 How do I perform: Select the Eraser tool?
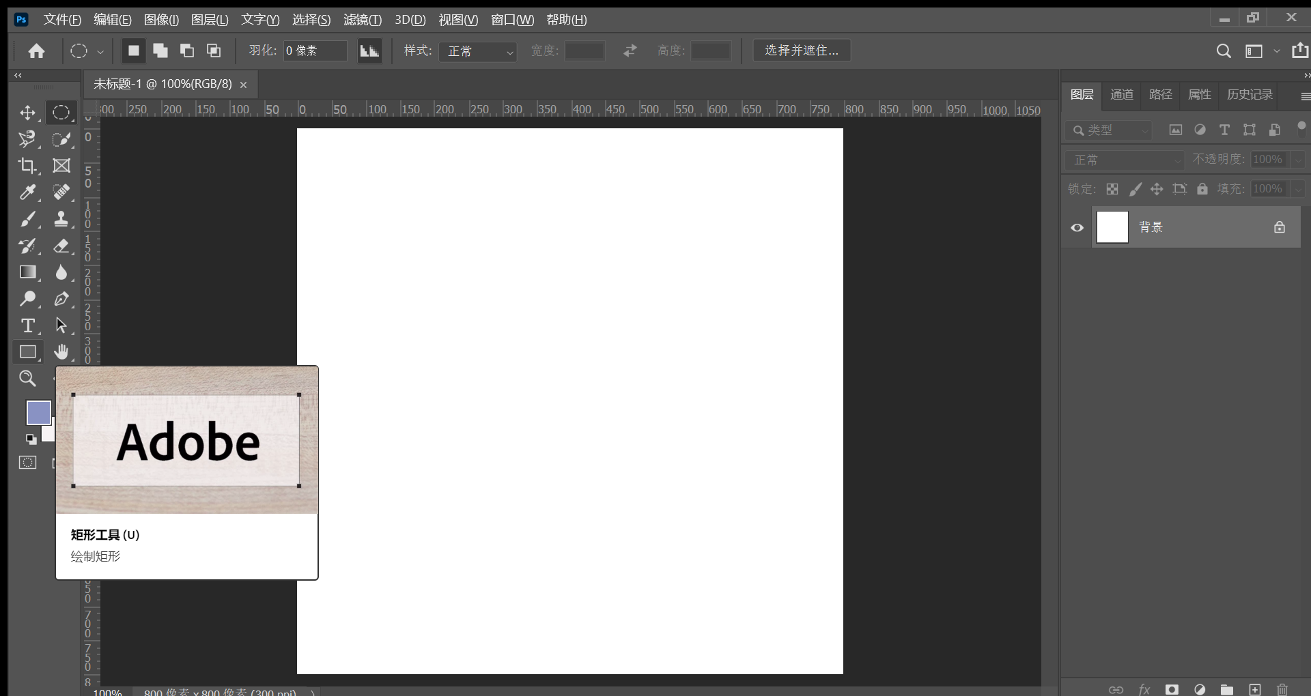click(x=61, y=246)
